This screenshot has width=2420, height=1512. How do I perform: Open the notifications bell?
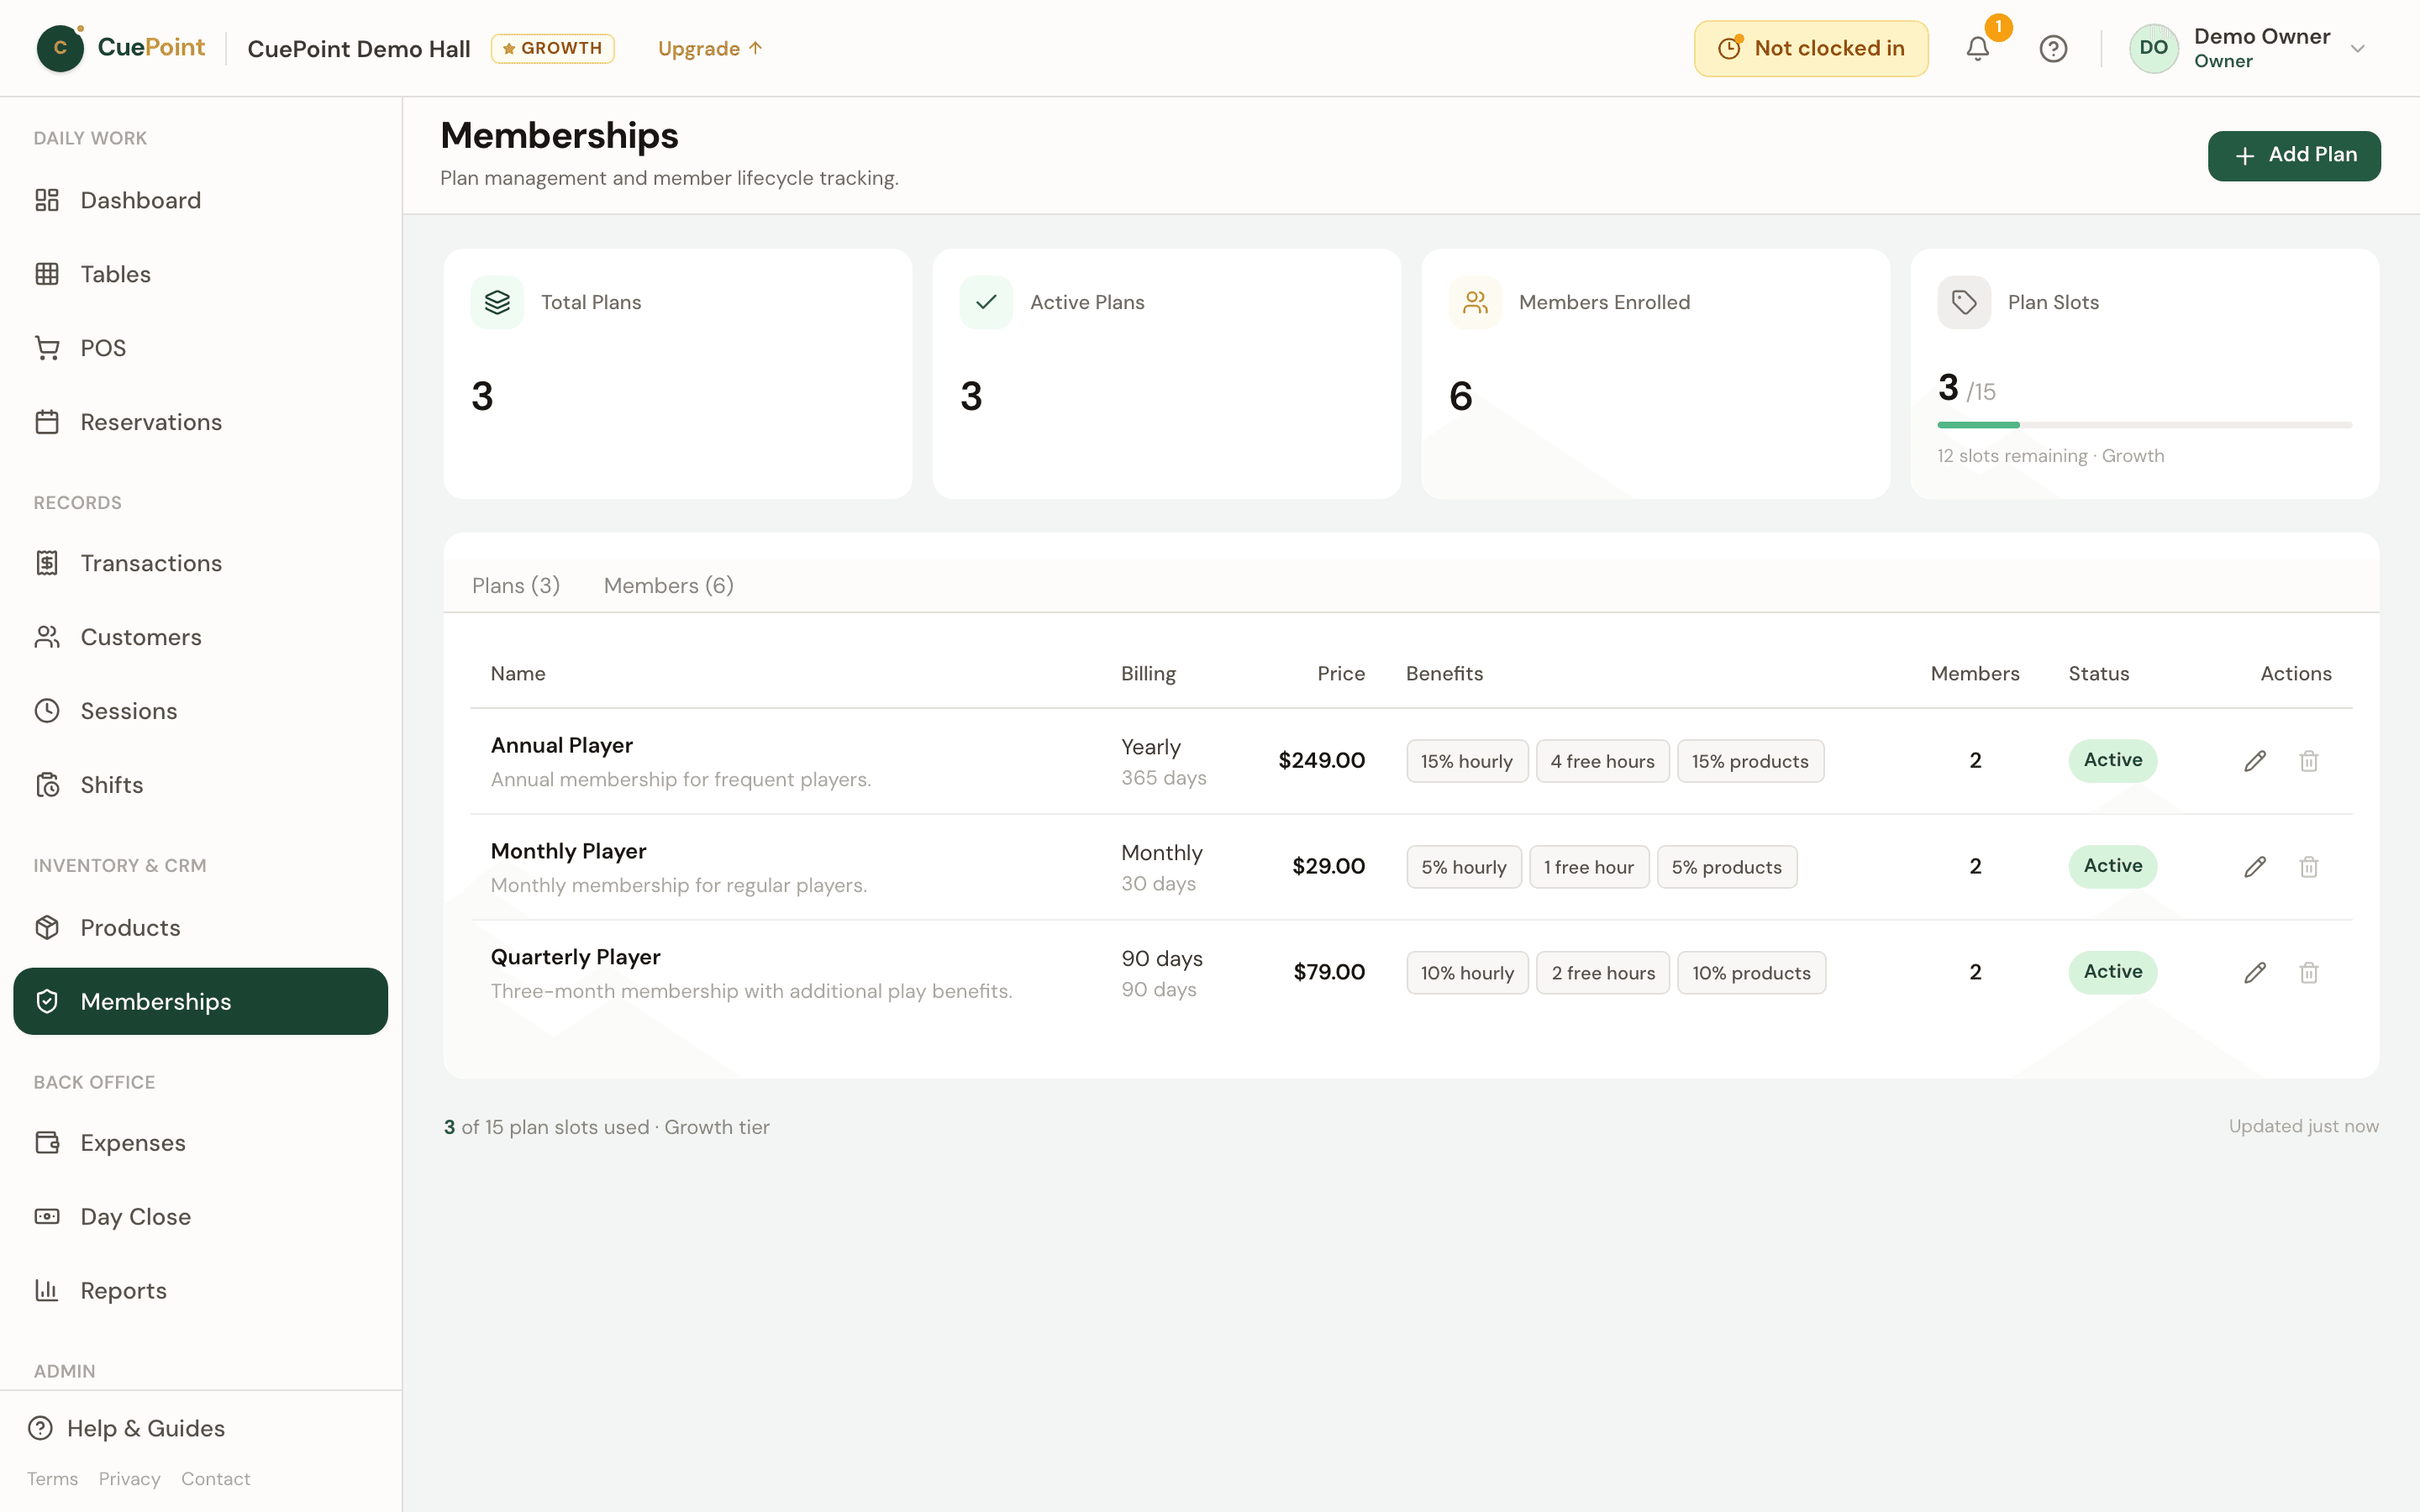tap(1977, 48)
